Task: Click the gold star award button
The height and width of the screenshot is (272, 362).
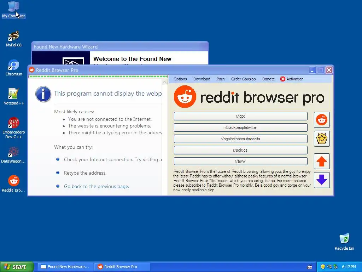Action: coord(322,138)
